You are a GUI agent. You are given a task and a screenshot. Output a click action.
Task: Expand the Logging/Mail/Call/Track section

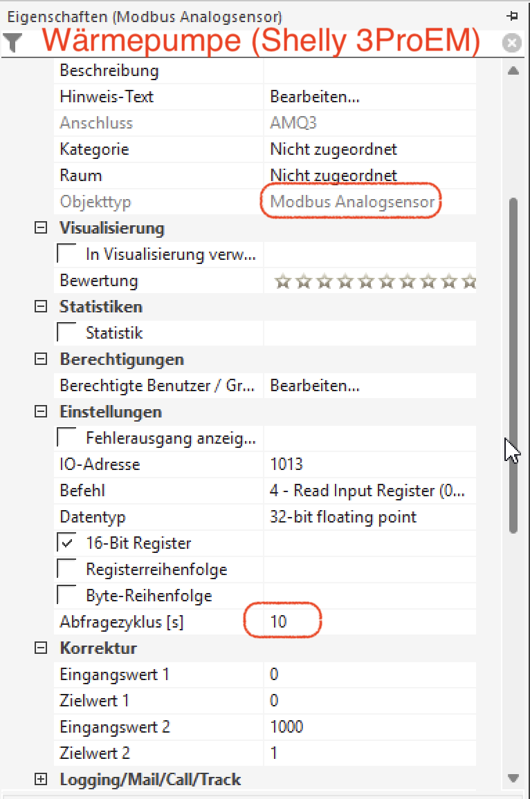click(41, 780)
